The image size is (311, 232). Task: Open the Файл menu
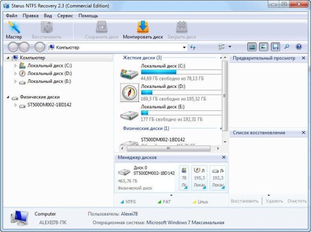point(11,16)
